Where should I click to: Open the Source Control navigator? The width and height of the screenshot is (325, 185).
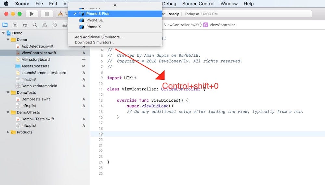point(15,25)
